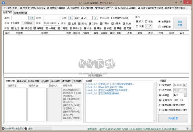The height and width of the screenshot is (132, 193).
Task: Click the 输出区 vertical scrollbar
Action: (154, 102)
